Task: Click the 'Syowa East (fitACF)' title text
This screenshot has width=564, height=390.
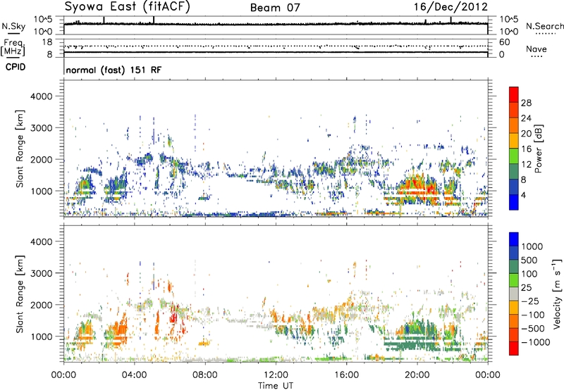Action: click(127, 7)
